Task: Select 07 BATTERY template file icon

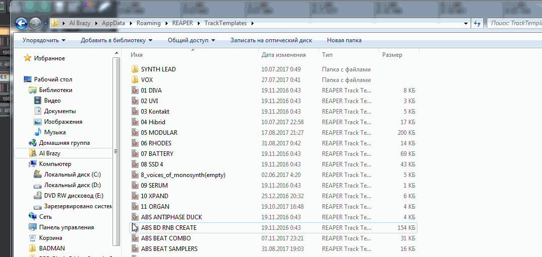Action: click(135, 153)
